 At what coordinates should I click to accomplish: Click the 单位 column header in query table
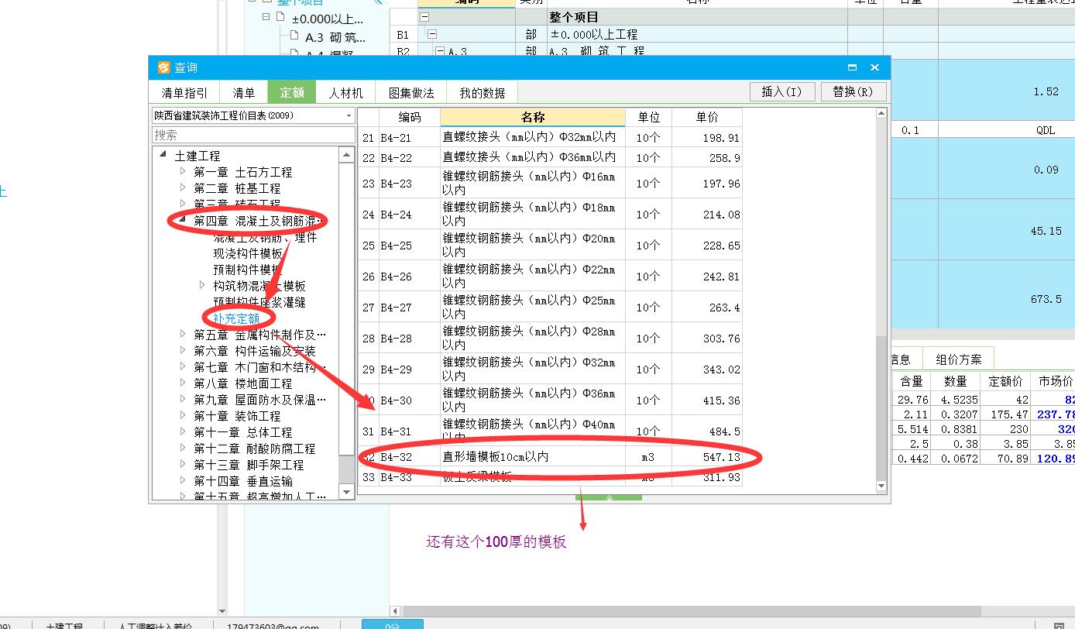648,118
